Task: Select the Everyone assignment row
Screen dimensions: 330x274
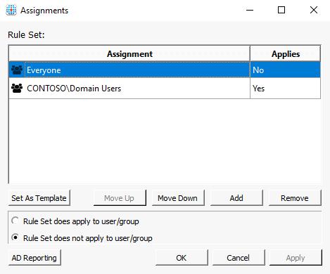Action: pyautogui.click(x=165, y=70)
